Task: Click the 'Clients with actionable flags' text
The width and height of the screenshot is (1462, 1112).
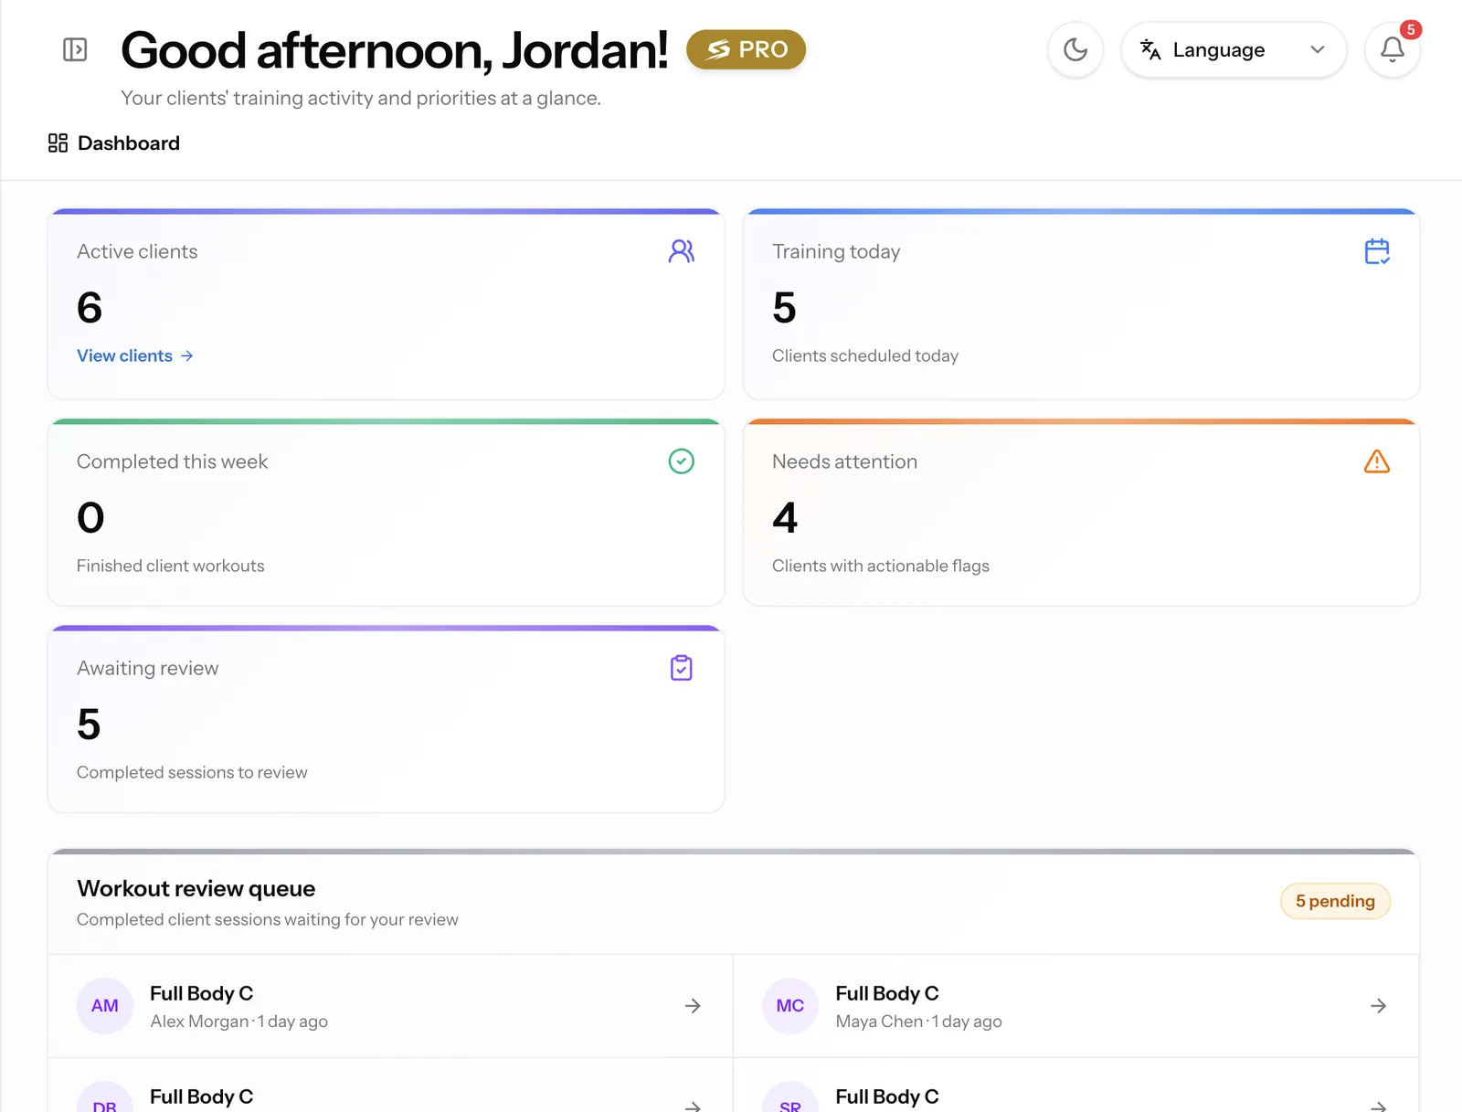Action: (x=881, y=566)
